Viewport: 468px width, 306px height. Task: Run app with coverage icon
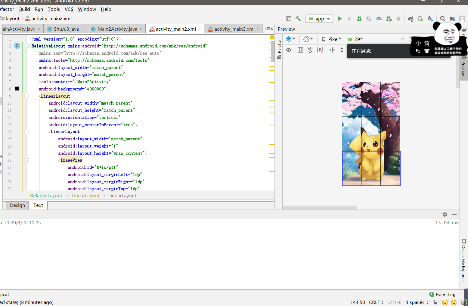pos(369,19)
